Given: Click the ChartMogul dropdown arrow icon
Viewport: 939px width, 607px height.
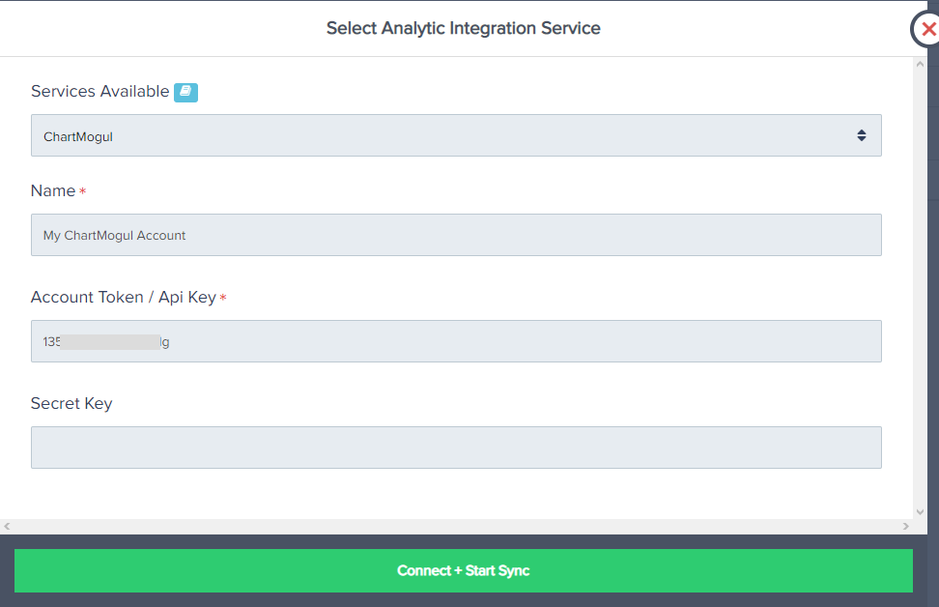Looking at the screenshot, I should (861, 136).
